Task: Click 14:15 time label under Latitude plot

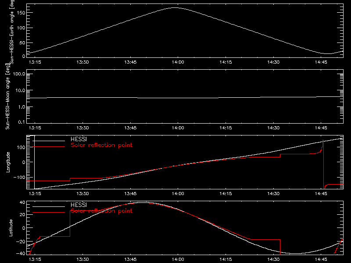Action: coord(226,259)
